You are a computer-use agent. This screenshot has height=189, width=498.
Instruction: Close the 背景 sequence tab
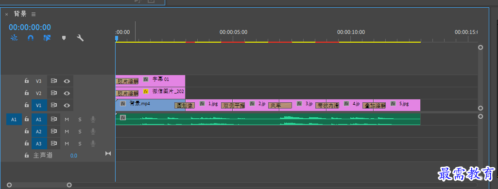(6, 14)
